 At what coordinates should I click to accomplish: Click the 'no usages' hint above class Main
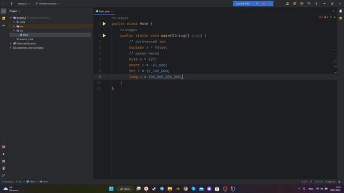(120, 18)
